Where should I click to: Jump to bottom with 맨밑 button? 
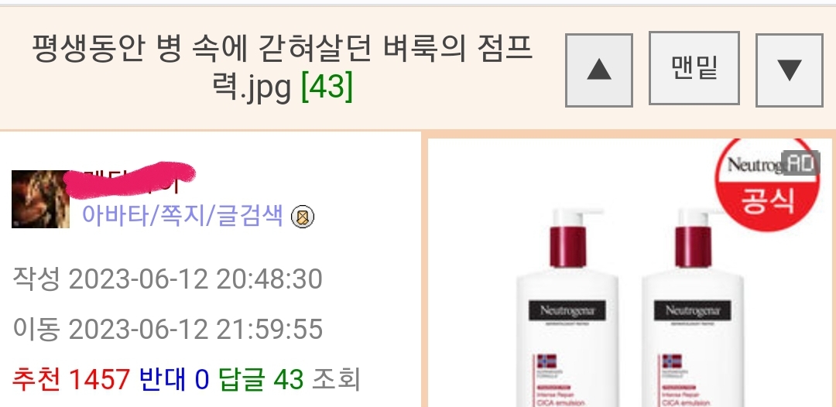point(694,68)
